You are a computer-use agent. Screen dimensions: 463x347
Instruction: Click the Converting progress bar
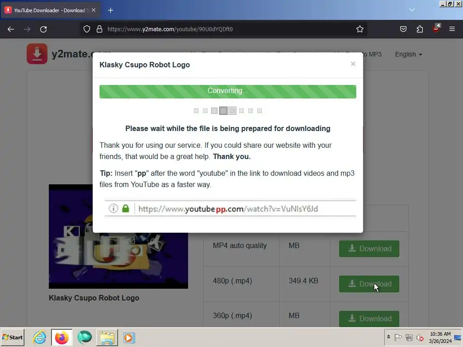[228, 91]
